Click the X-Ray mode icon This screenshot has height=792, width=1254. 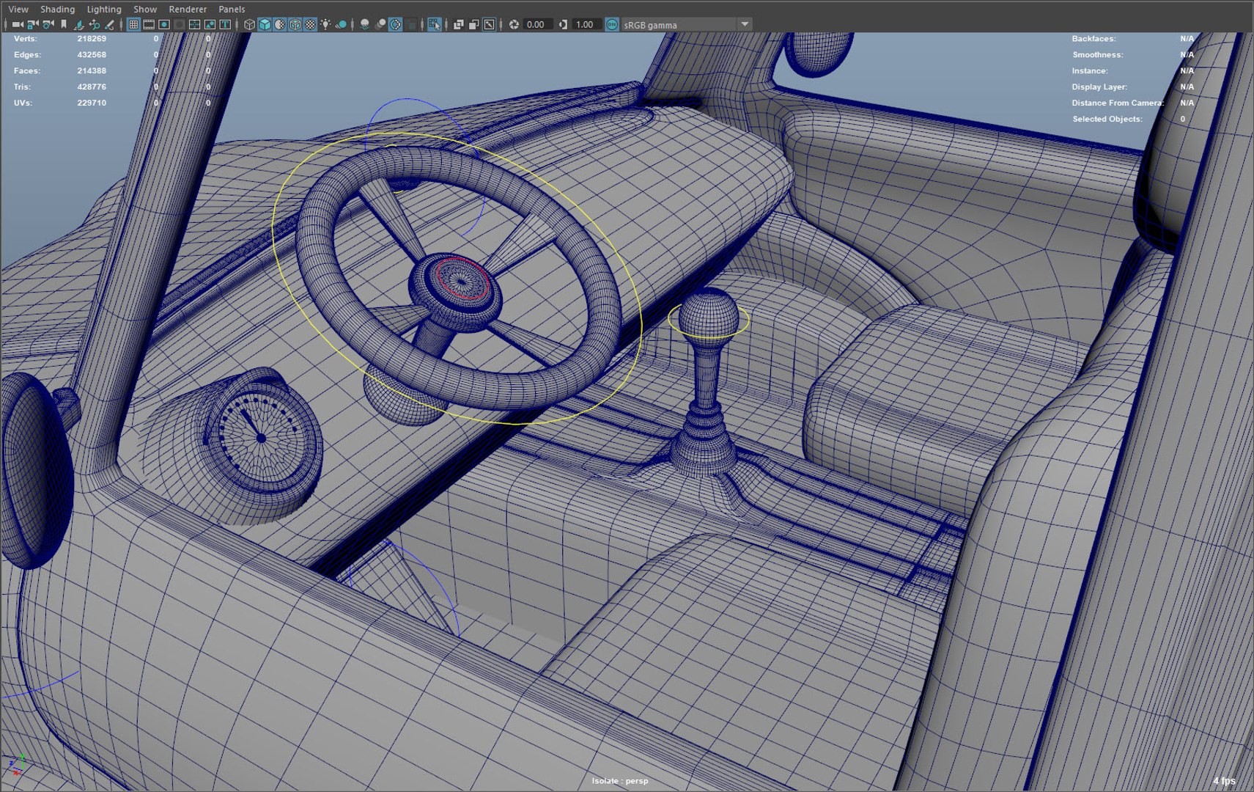(x=458, y=24)
